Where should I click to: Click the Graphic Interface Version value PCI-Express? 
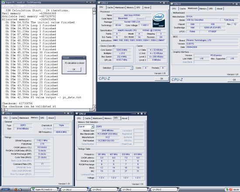click(x=216, y=55)
